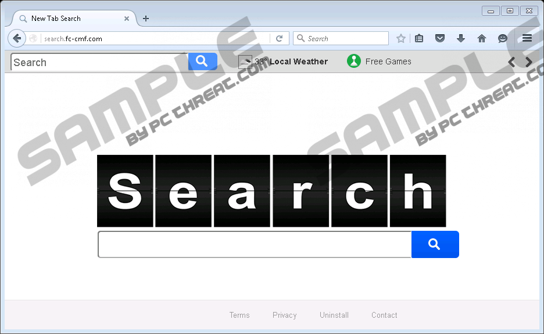
Task: Reload the page with the refresh icon
Action: tap(280, 38)
